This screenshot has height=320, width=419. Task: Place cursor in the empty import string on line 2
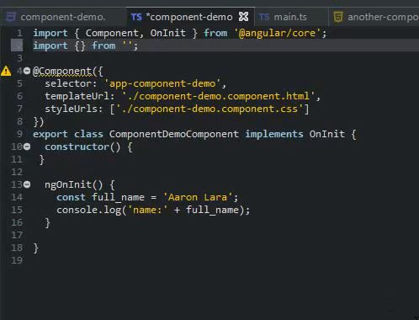[127, 45]
